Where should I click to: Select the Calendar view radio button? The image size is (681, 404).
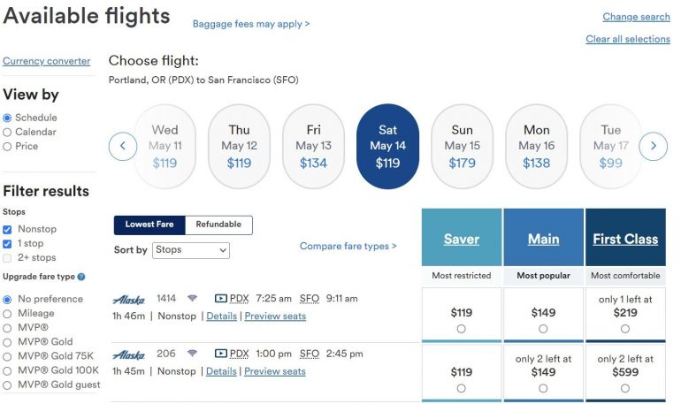point(8,132)
